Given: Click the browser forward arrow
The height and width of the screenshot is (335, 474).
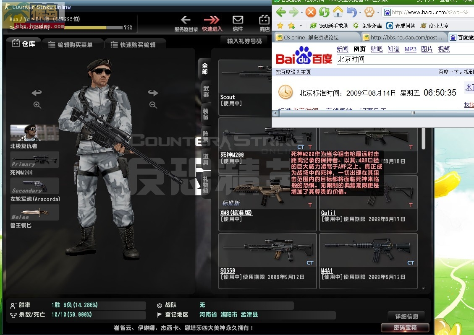Looking at the screenshot, I should tap(293, 12).
